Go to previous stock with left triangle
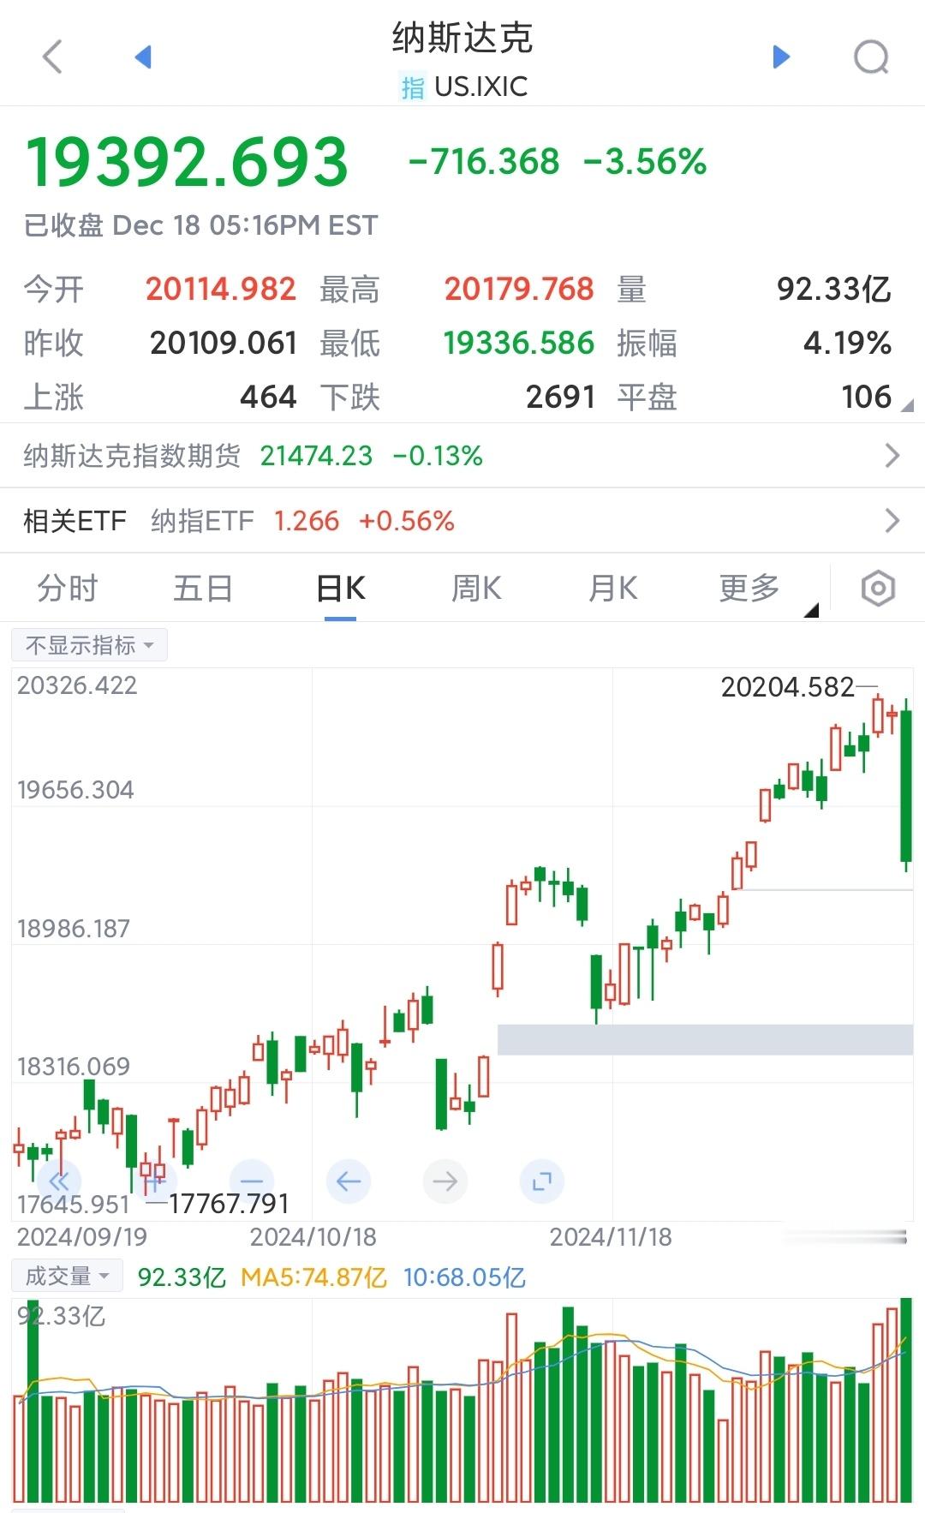Image resolution: width=925 pixels, height=1513 pixels. (143, 57)
